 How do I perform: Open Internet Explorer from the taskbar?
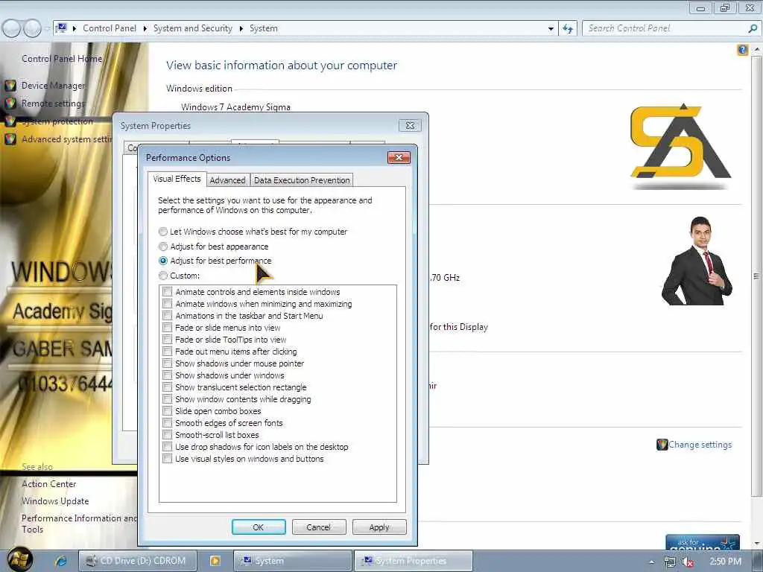coord(61,561)
